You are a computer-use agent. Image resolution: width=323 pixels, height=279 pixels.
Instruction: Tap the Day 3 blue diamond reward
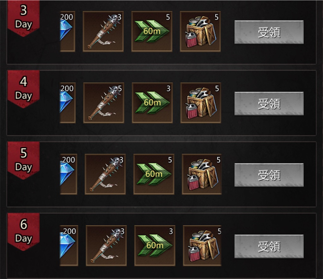point(68,32)
